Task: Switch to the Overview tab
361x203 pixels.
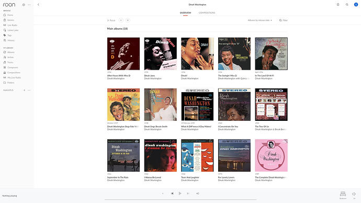Action: (x=185, y=13)
